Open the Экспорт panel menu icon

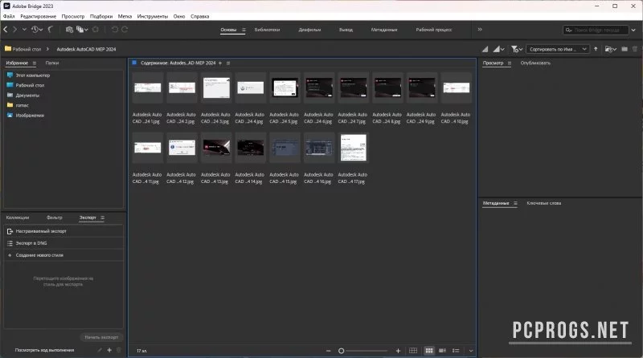pyautogui.click(x=103, y=218)
